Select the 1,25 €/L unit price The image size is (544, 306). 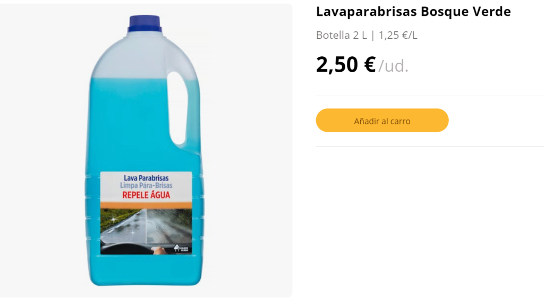(398, 35)
